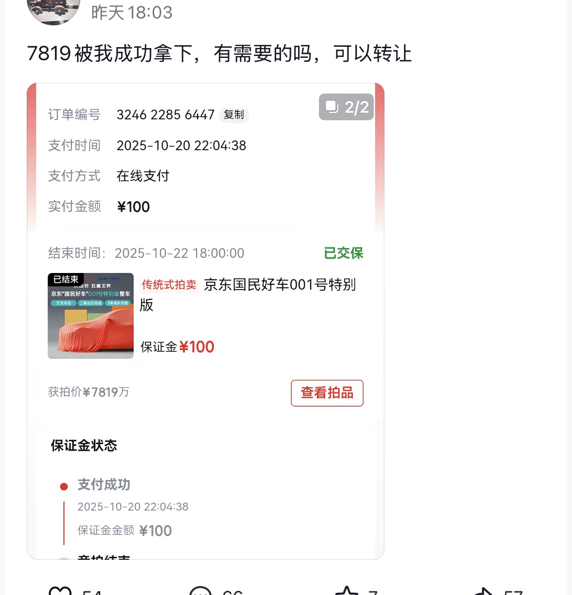This screenshot has width=572, height=595.
Task: Favorite the post with the star icon
Action: click(347, 591)
